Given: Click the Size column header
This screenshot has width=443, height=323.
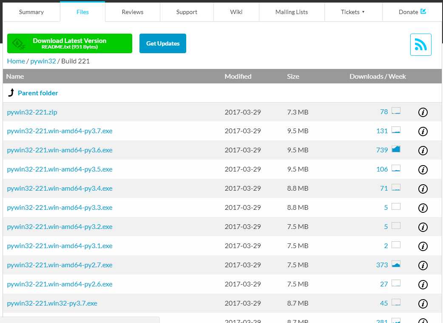Looking at the screenshot, I should click(x=293, y=76).
